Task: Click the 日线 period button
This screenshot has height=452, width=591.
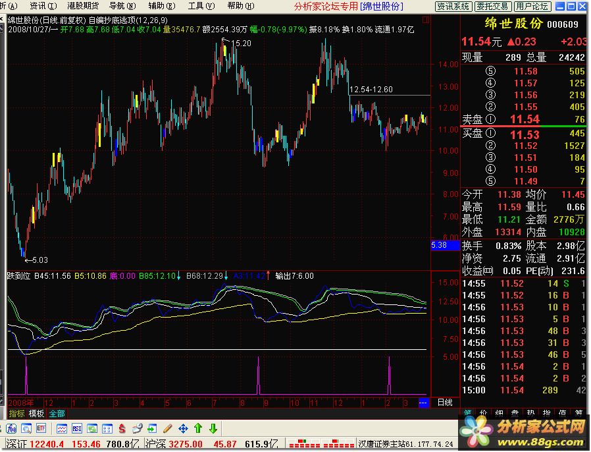Action: click(445, 403)
